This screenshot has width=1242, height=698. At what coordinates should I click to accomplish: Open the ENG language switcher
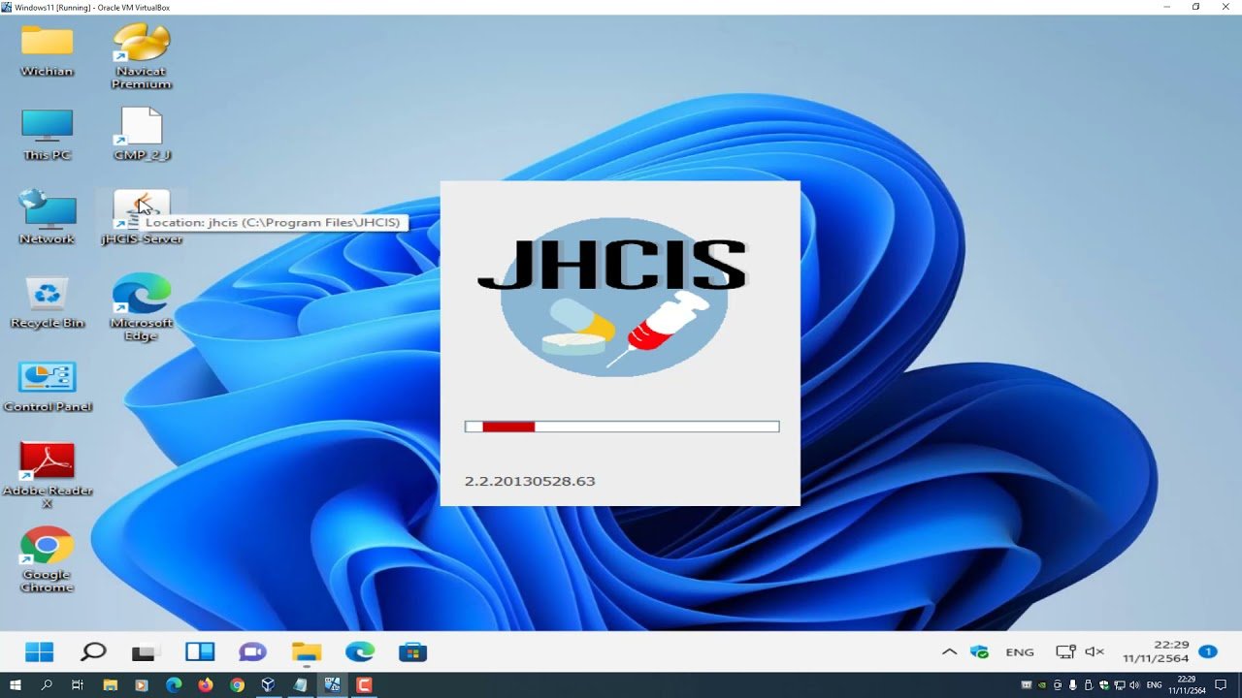pyautogui.click(x=1019, y=651)
